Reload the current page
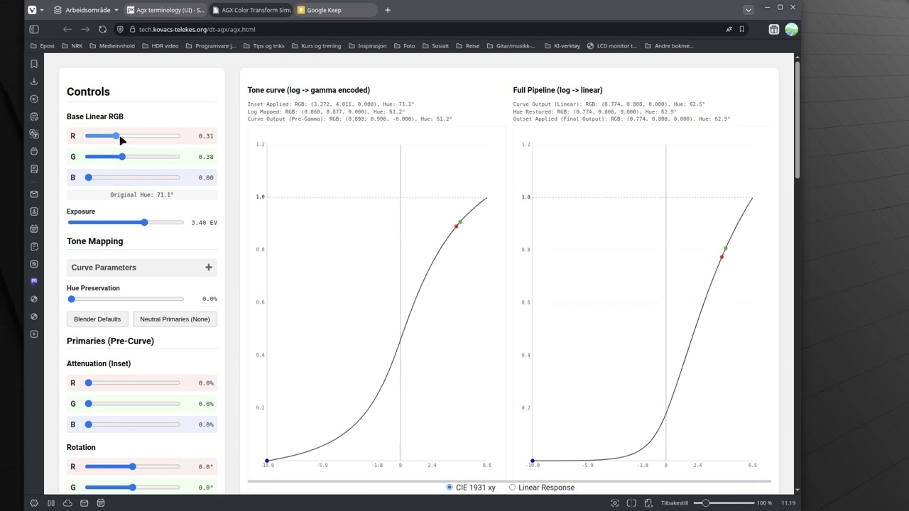This screenshot has width=909, height=511. (x=102, y=29)
